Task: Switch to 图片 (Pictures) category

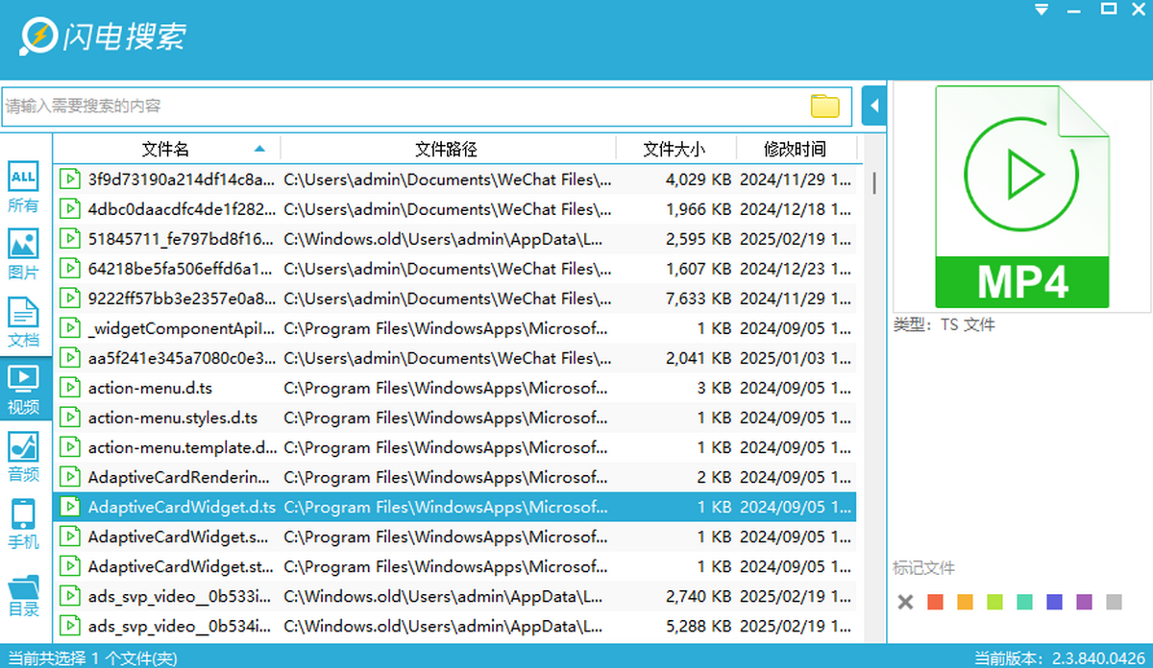Action: pyautogui.click(x=23, y=253)
